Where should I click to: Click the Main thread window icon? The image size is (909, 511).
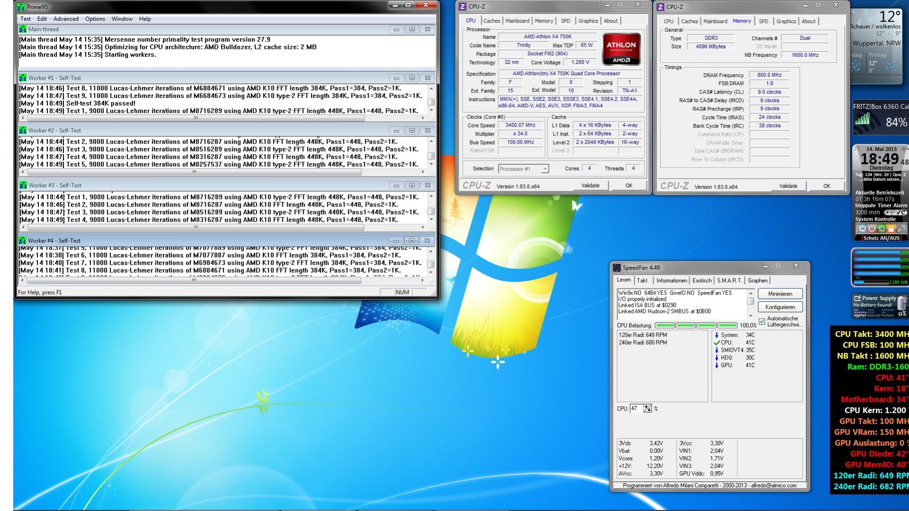pos(22,29)
